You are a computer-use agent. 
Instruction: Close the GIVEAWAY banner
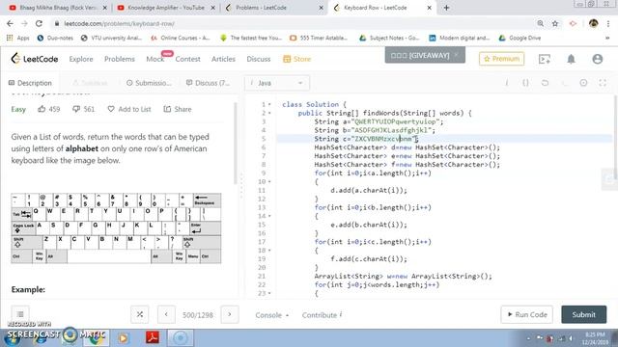(456, 55)
